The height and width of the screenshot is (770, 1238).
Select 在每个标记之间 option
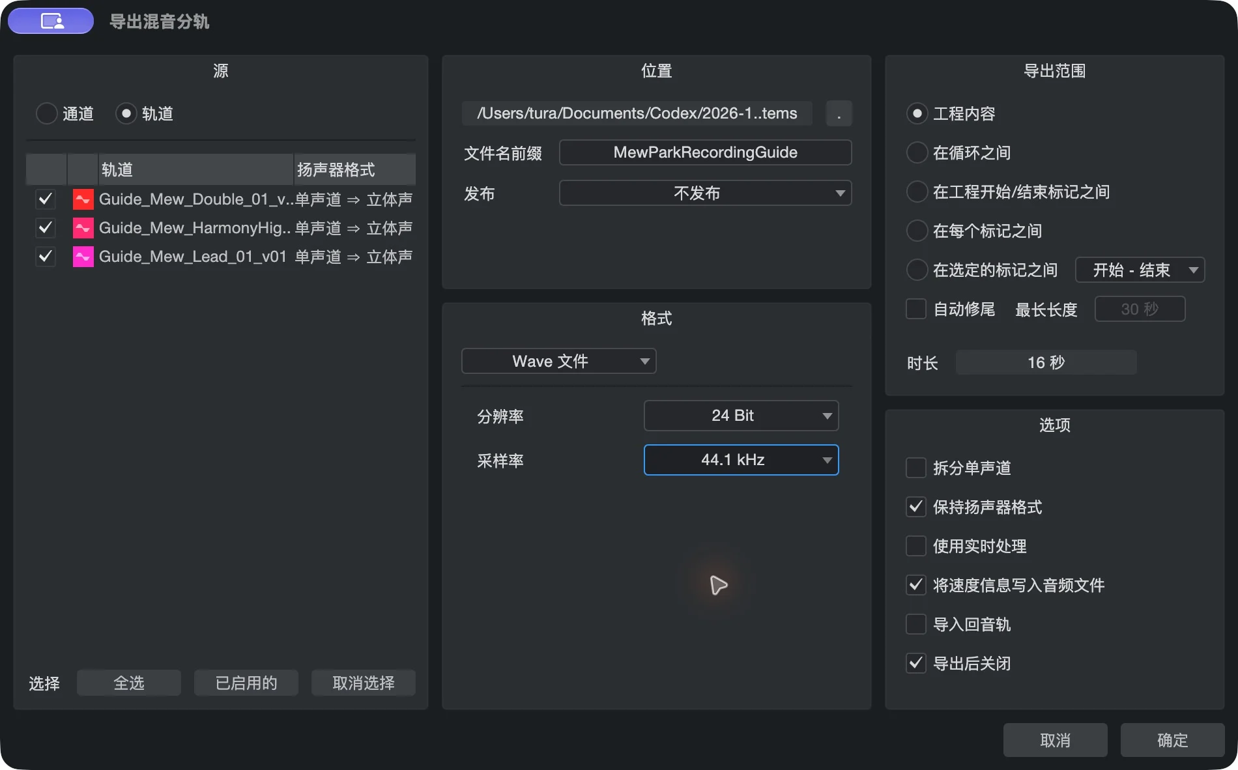tap(917, 231)
